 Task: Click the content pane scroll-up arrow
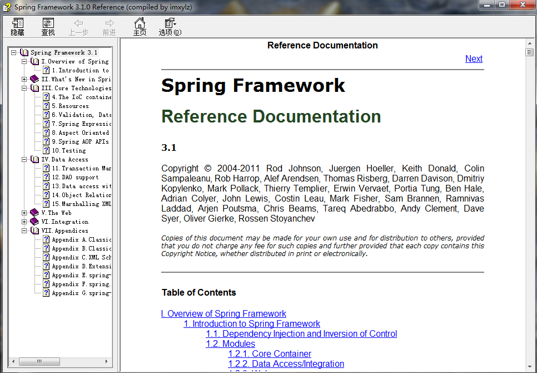click(x=529, y=43)
